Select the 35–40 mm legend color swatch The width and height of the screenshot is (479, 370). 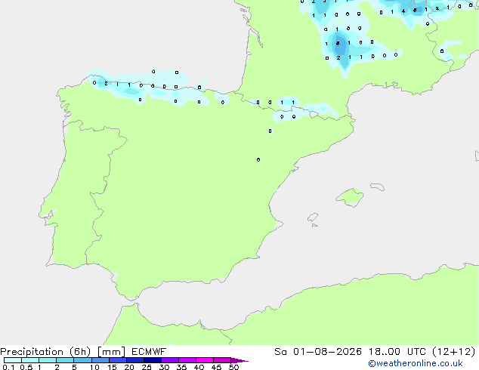pos(187,360)
